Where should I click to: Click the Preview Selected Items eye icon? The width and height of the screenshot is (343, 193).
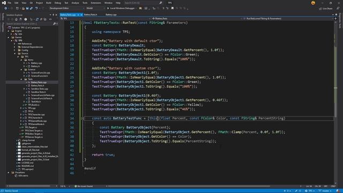(x=50, y=19)
